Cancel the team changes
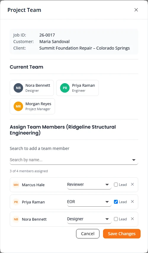 point(88,234)
